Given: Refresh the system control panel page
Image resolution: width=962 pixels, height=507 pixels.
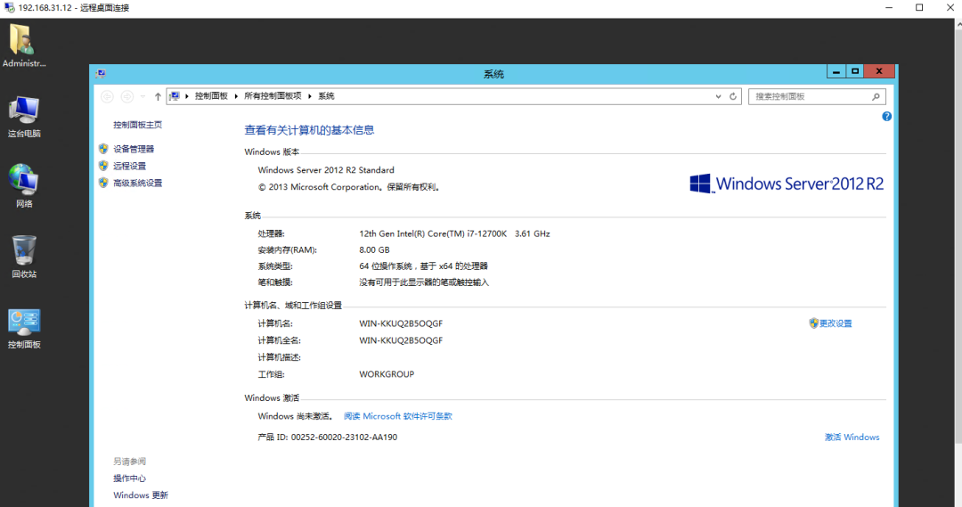Looking at the screenshot, I should point(732,96).
